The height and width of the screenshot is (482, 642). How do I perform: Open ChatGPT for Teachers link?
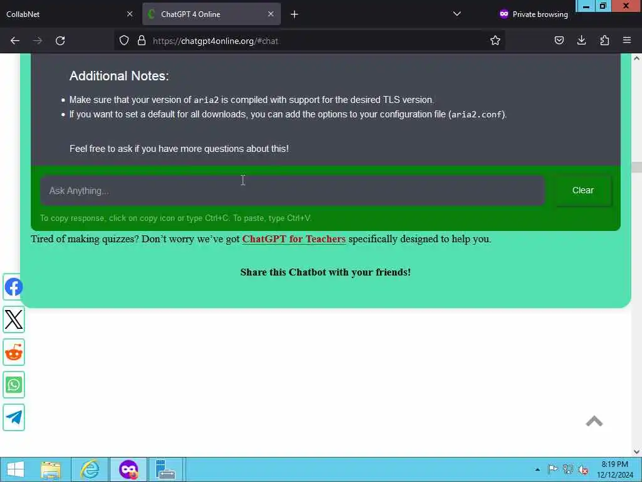point(293,239)
